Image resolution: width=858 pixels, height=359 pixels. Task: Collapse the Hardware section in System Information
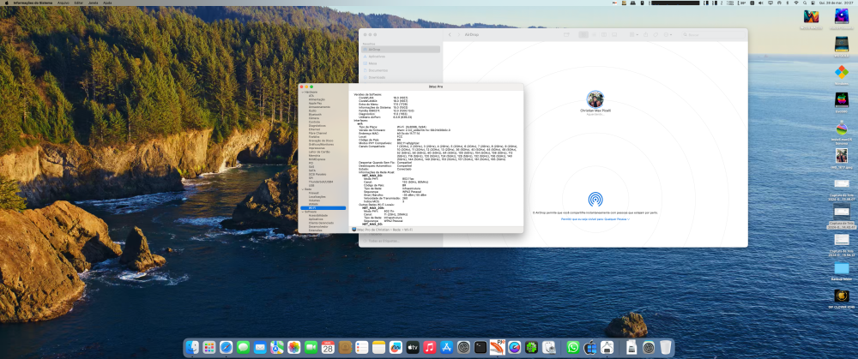[x=303, y=92]
